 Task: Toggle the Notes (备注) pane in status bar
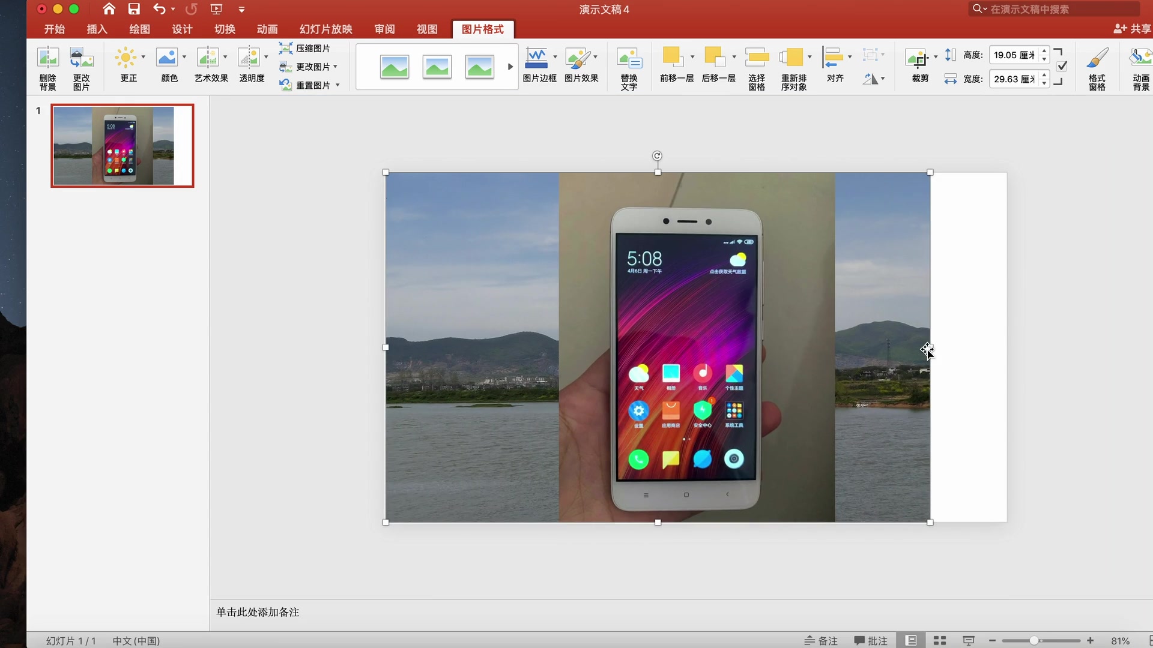pyautogui.click(x=821, y=641)
